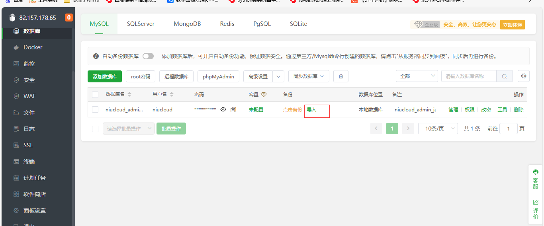Open the 10条/页 page size dropdown
This screenshot has height=226, width=544.
[438, 129]
